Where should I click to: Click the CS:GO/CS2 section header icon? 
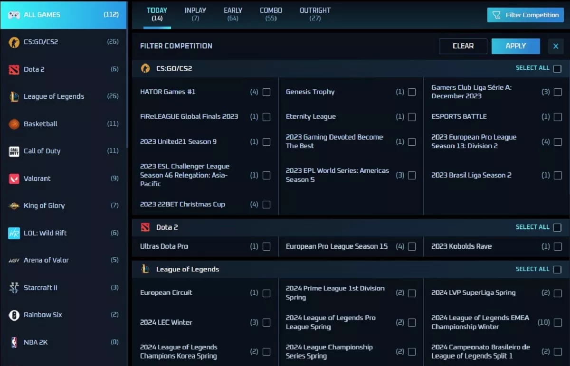(x=145, y=68)
